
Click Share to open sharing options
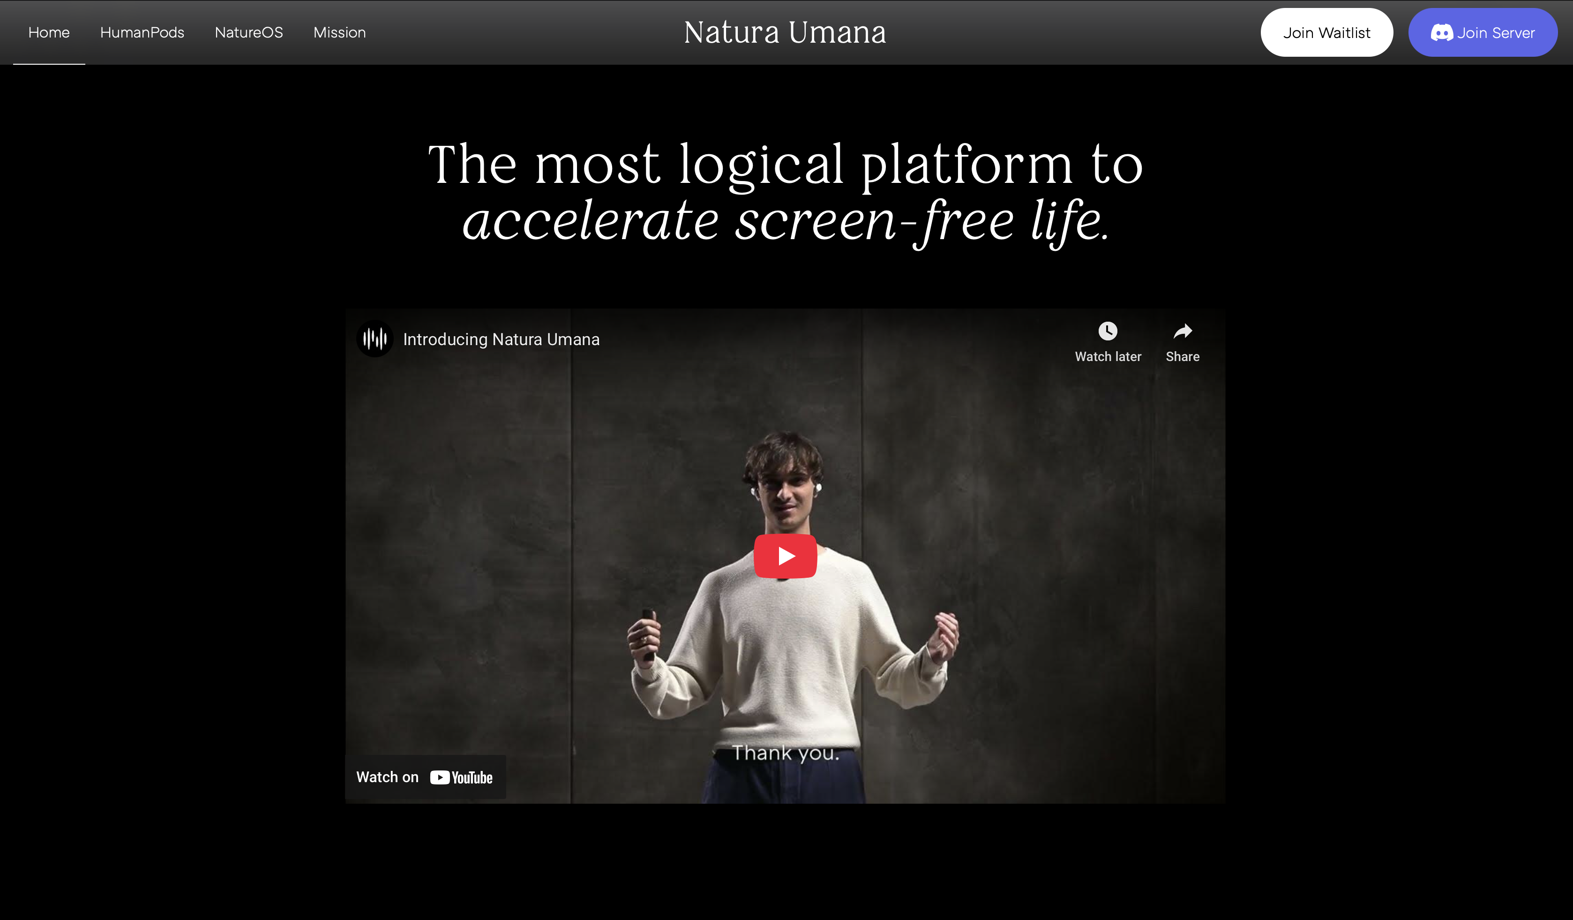click(1182, 342)
